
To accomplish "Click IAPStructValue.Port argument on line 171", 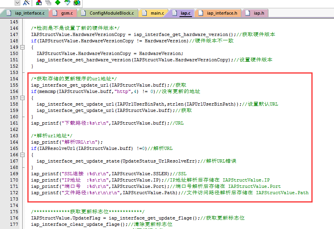I will point(138,187).
